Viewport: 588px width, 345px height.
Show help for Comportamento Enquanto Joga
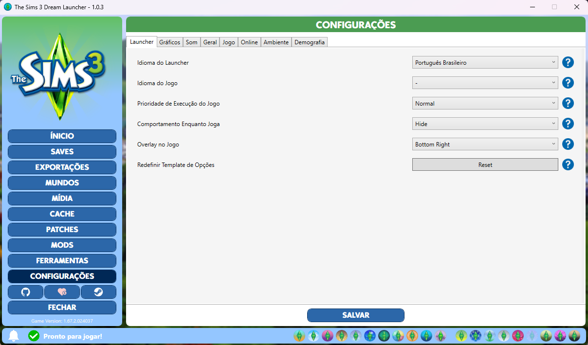pos(568,124)
